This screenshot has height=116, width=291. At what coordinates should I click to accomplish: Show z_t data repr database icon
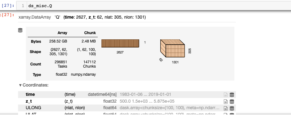tap(232, 101)
